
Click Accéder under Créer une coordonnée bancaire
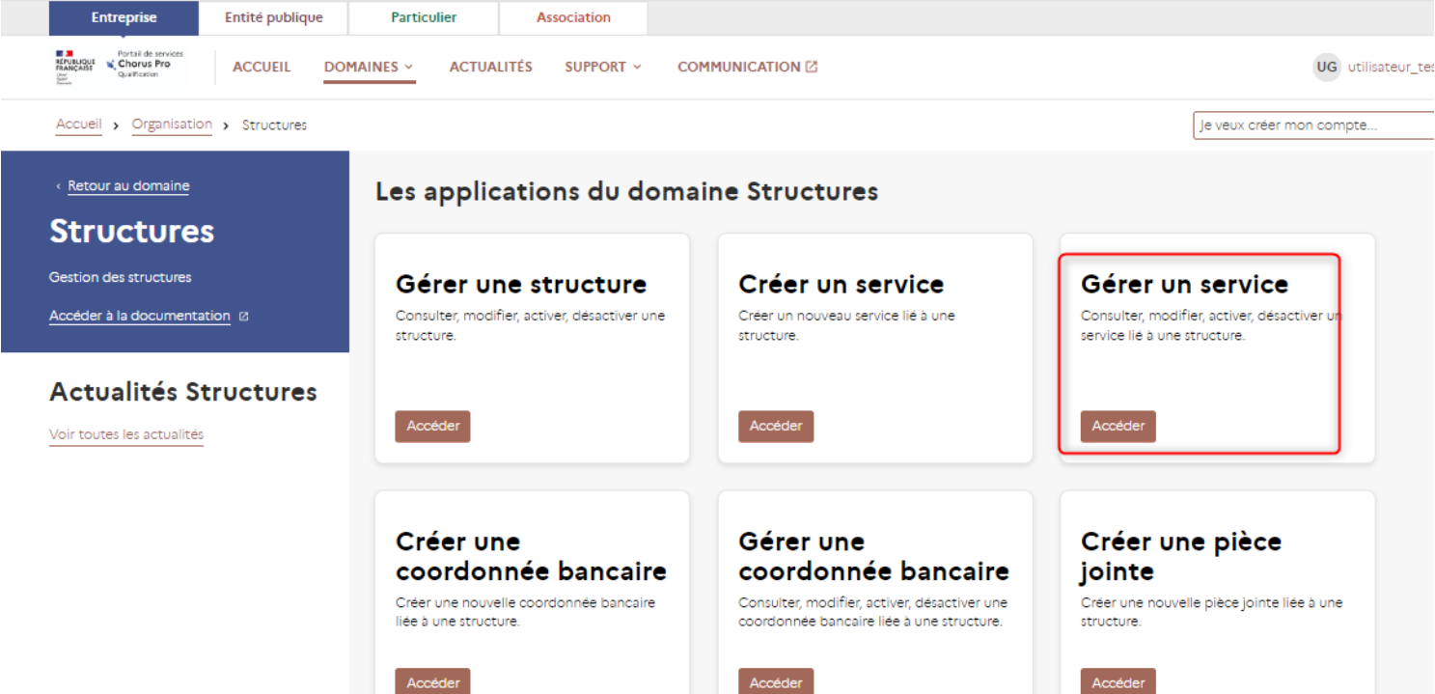432,681
